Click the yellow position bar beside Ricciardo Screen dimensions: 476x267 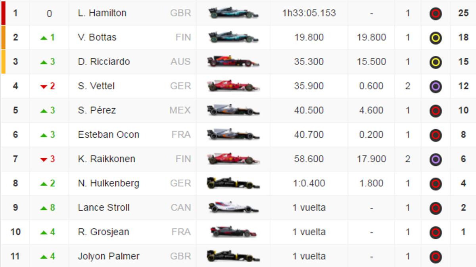[3, 62]
